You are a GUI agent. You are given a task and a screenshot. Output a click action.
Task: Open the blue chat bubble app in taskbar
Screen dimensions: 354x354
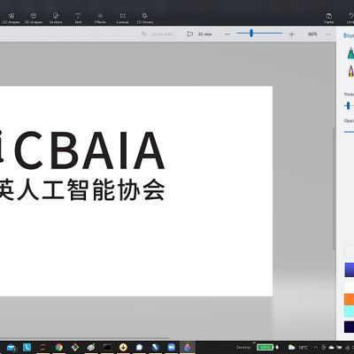coord(139,347)
